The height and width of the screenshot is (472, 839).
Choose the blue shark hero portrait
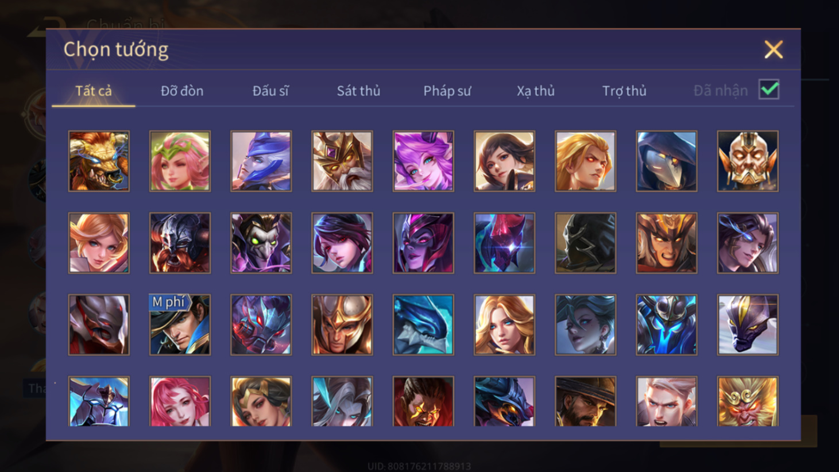(x=423, y=325)
